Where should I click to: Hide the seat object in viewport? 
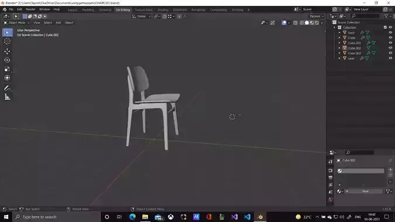(x=390, y=58)
